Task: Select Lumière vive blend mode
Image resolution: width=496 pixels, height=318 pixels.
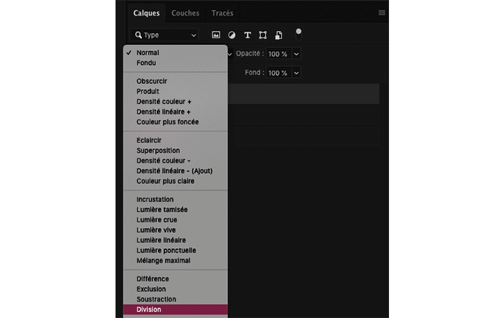Action: point(175,230)
